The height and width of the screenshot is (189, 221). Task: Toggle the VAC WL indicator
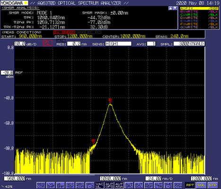(x=99, y=185)
